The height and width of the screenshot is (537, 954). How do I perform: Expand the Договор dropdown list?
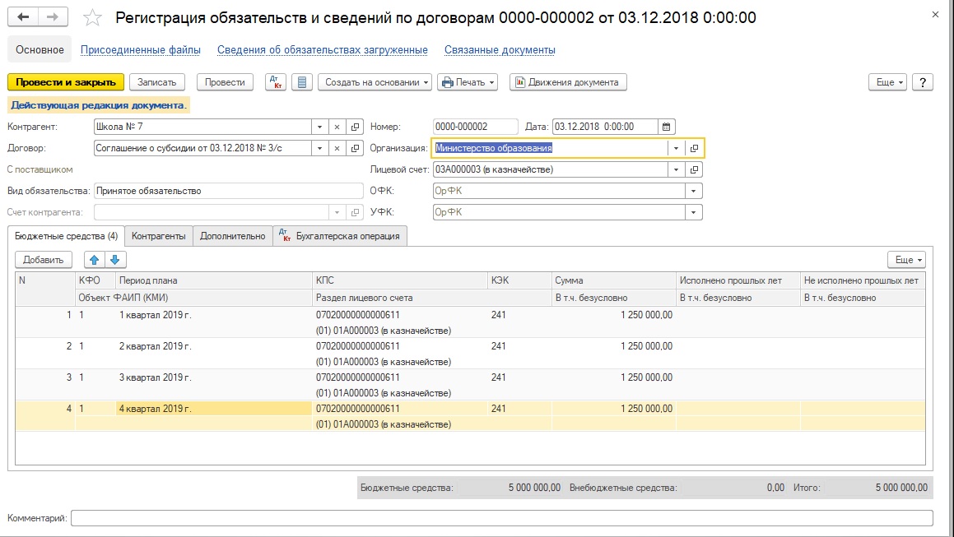tap(319, 148)
